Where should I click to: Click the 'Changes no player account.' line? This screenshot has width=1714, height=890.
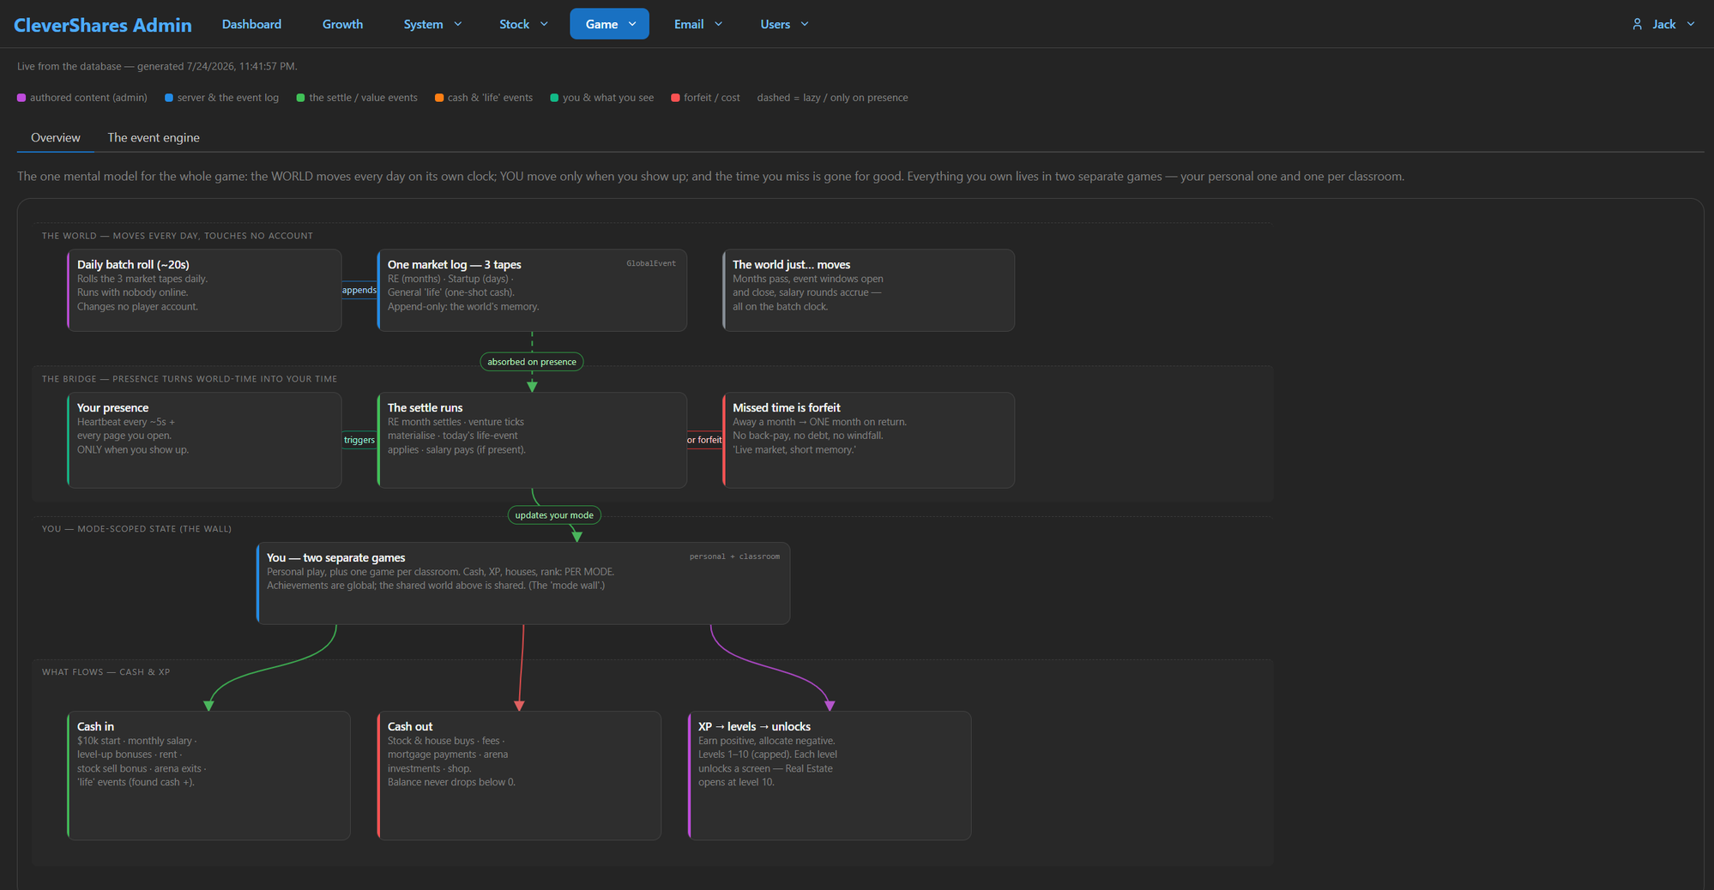137,306
